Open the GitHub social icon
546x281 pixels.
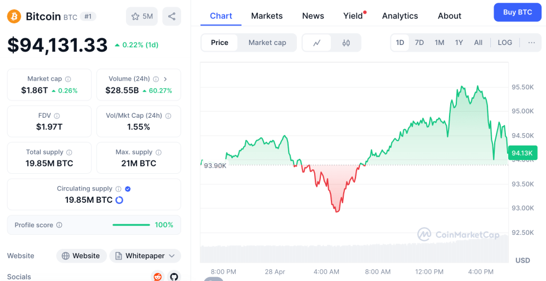(x=174, y=276)
